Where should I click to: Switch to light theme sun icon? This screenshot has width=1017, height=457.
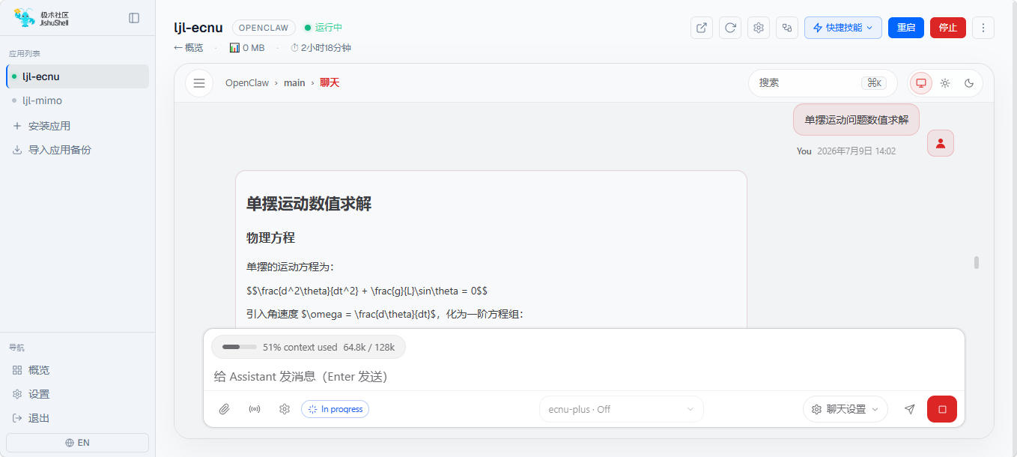(945, 83)
